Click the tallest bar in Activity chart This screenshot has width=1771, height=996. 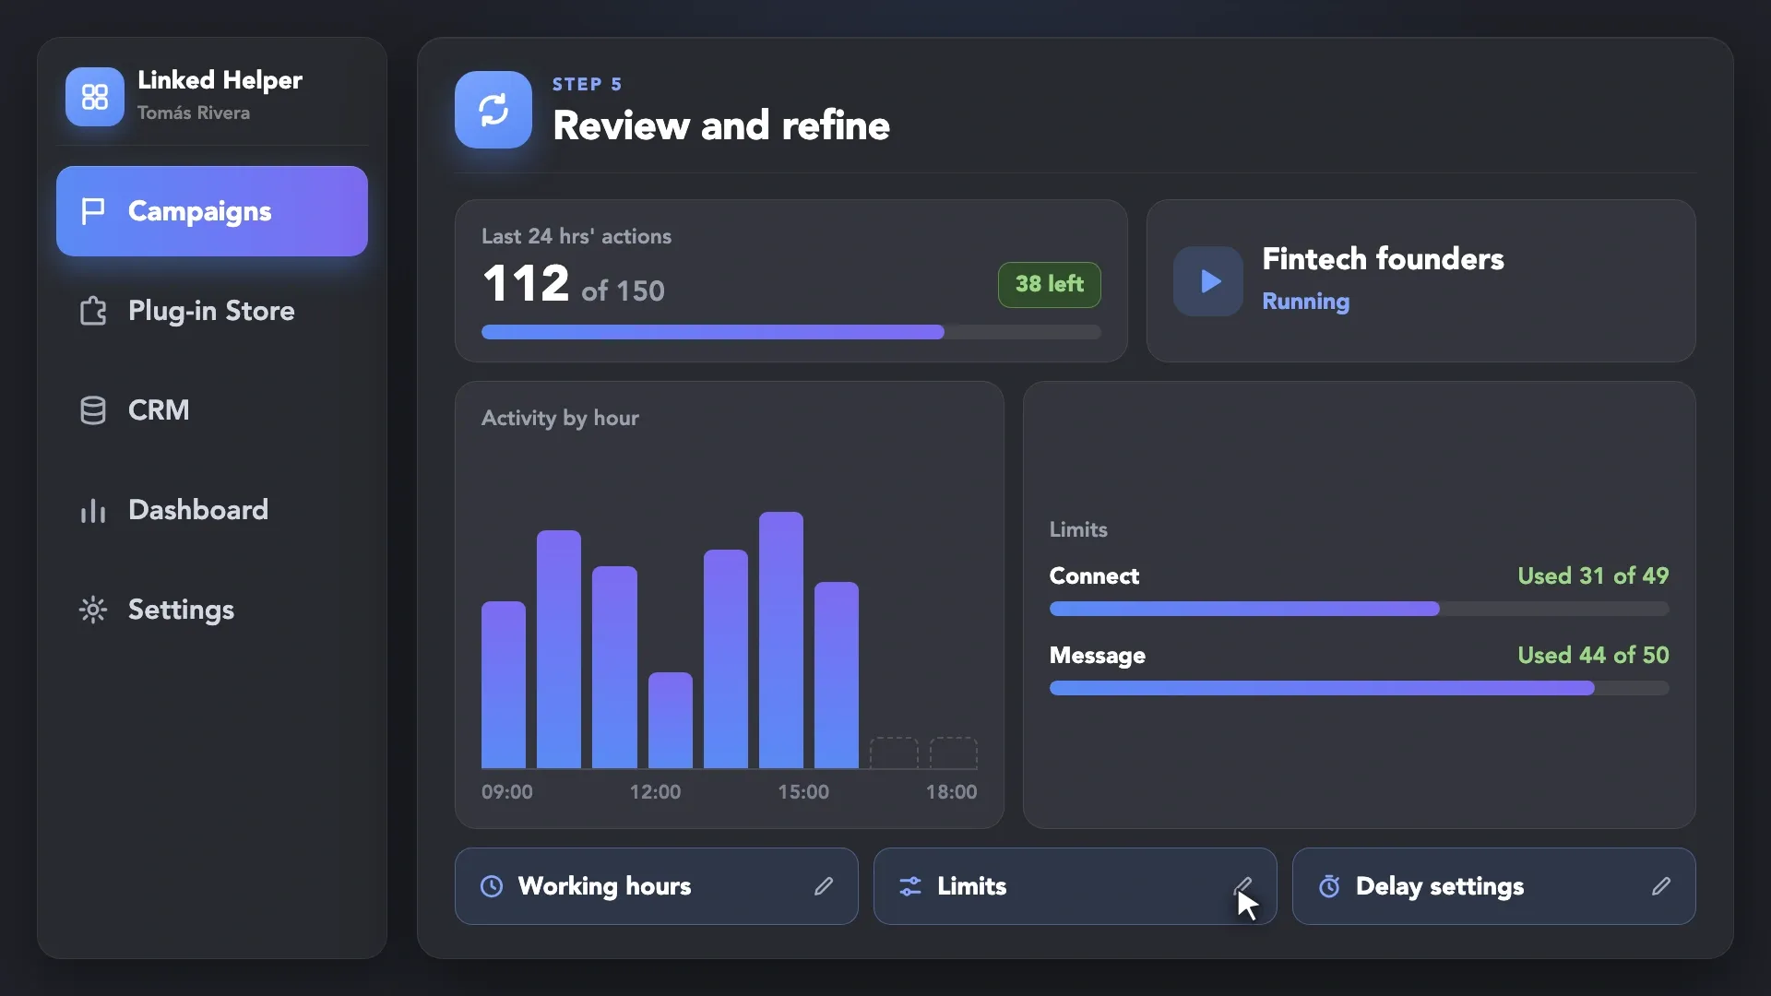[781, 640]
